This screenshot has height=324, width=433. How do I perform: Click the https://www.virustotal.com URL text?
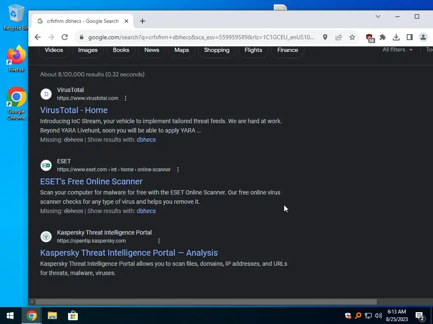88,98
